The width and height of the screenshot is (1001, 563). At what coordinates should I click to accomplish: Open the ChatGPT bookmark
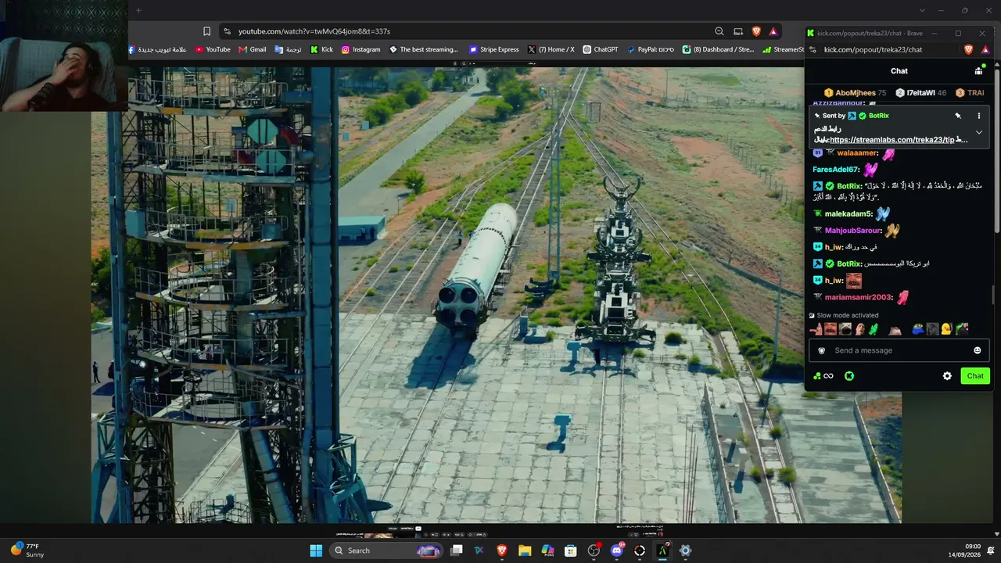pyautogui.click(x=601, y=49)
